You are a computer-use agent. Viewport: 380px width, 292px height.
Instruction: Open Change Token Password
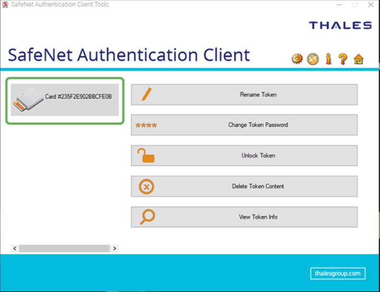[244, 125]
